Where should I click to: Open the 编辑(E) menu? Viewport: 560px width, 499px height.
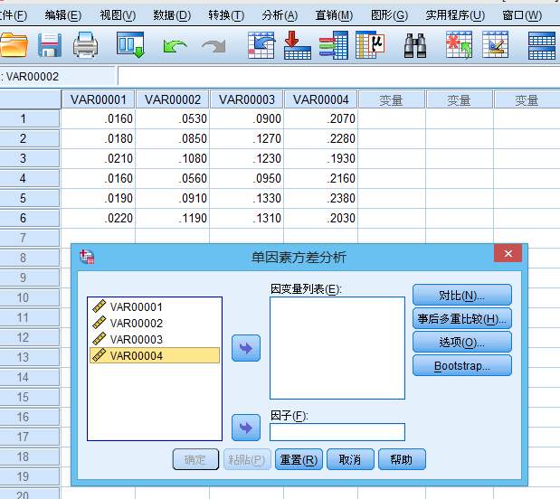point(63,15)
